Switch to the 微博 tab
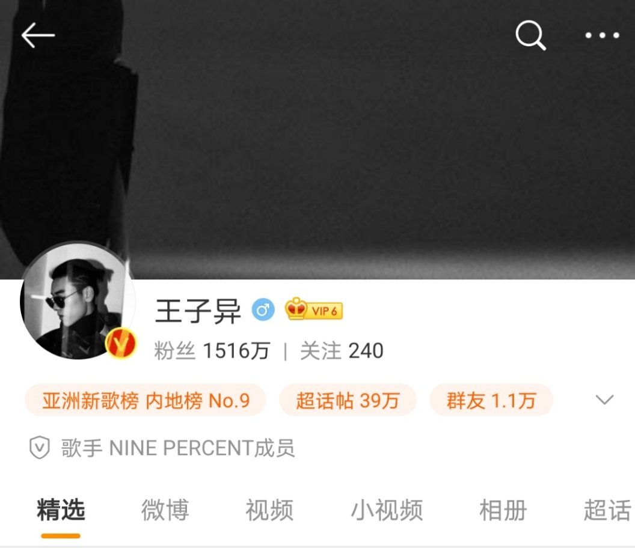The height and width of the screenshot is (548, 635). [x=165, y=510]
